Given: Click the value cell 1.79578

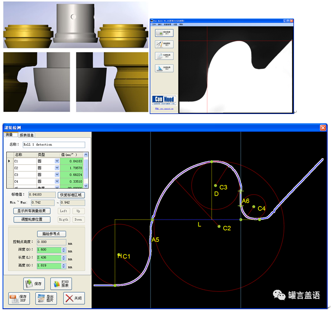Looking at the screenshot, I should [71, 168].
